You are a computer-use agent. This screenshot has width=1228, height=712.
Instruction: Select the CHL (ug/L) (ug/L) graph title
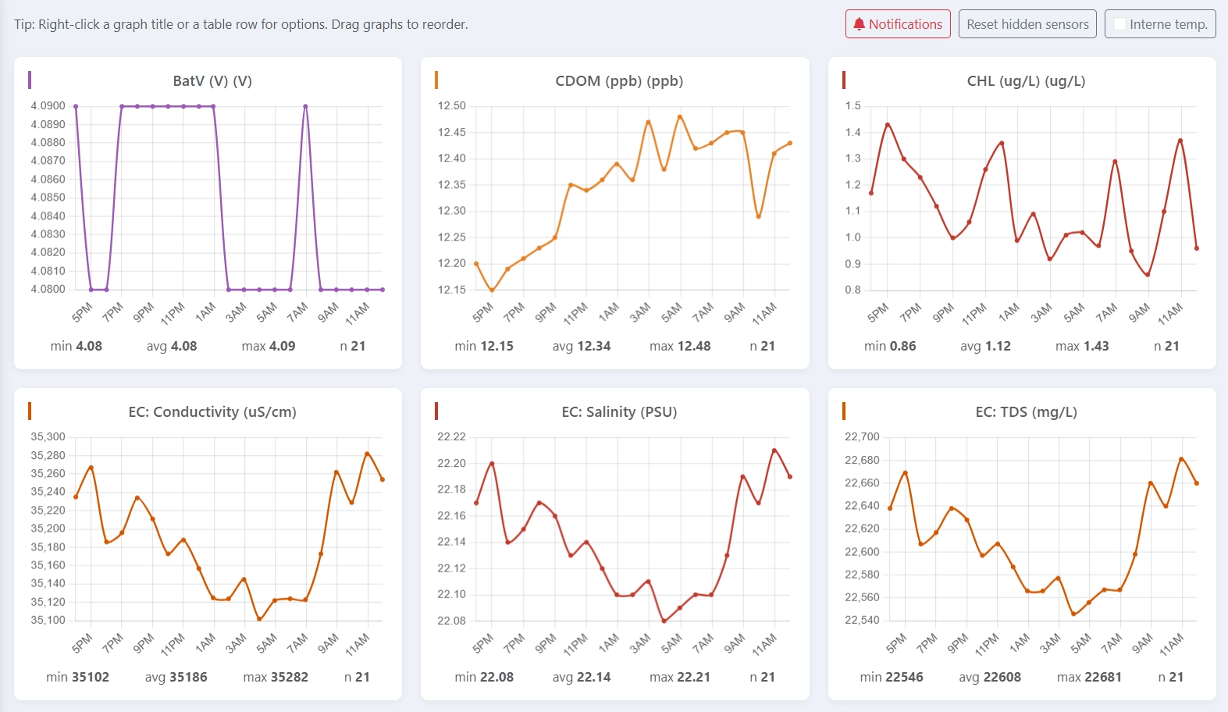[1026, 81]
